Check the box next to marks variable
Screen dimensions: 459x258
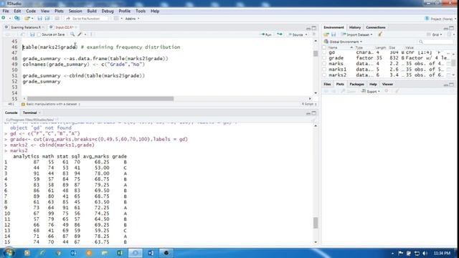coord(324,64)
